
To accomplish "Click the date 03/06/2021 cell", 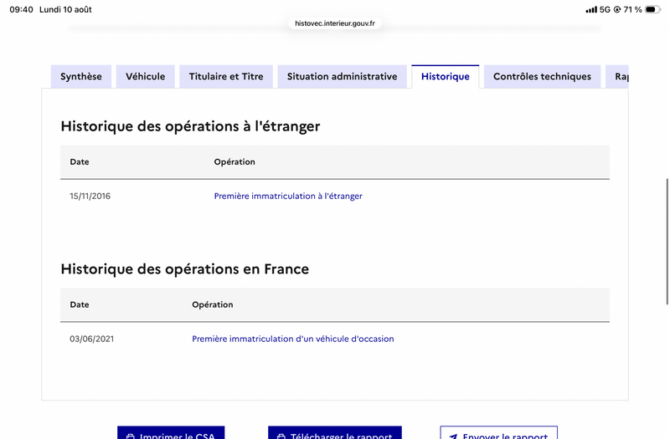I will pyautogui.click(x=92, y=339).
